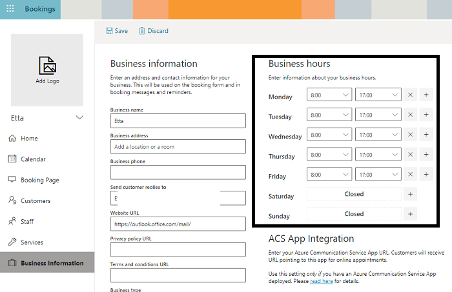Viewport: 452px width, 292px height.
Task: Open Wednesday end time dropdown
Action: pos(378,134)
